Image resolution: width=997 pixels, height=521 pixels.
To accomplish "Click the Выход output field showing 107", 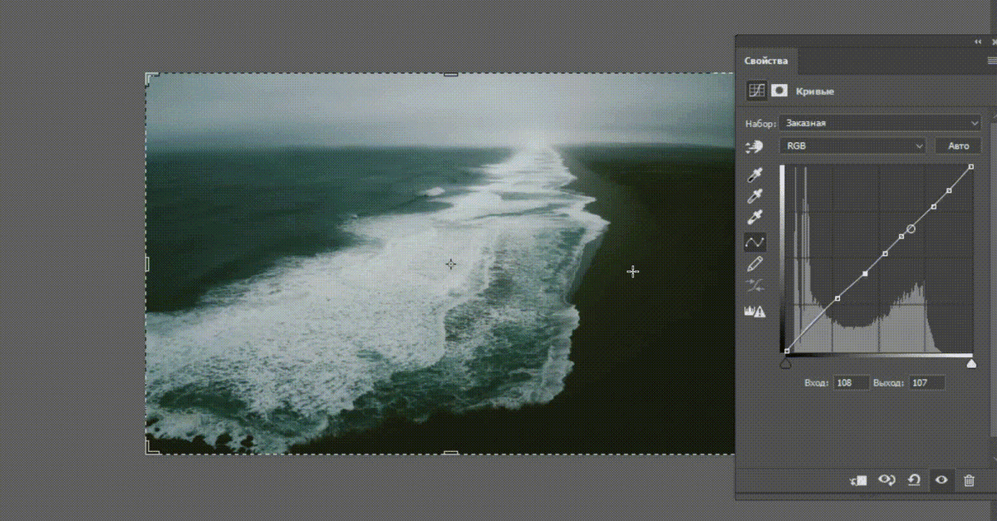I will [926, 383].
